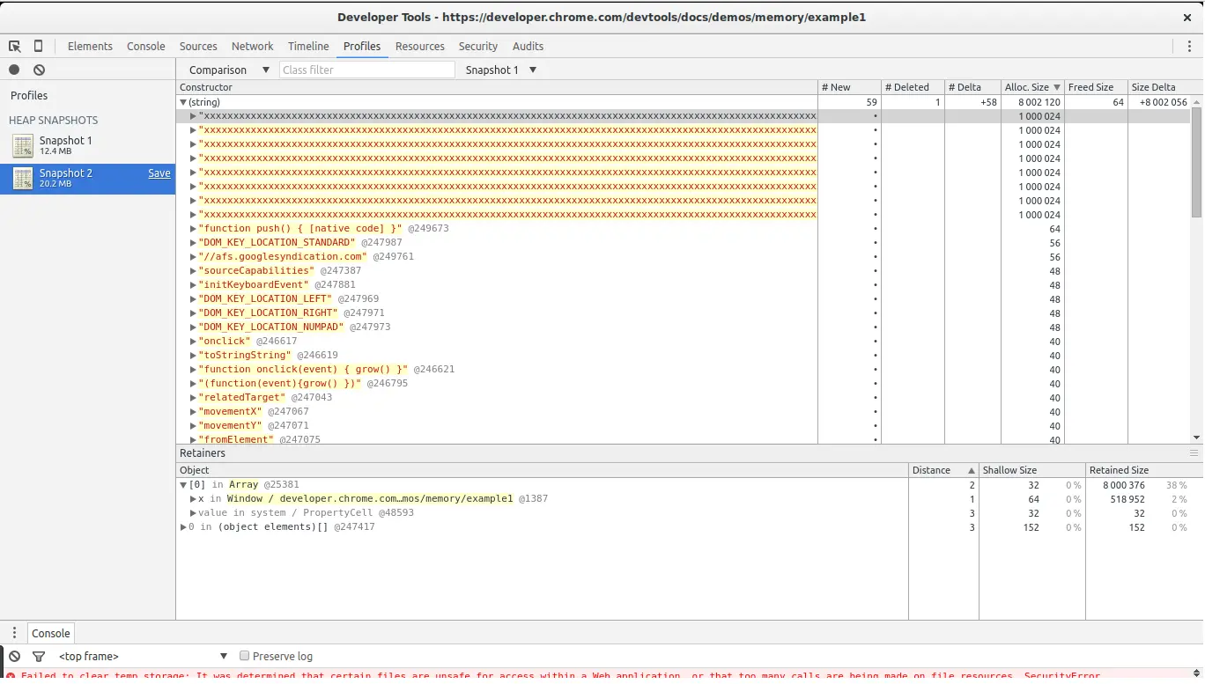The height and width of the screenshot is (684, 1205).
Task: Collapse the (string) constructor row
Action: (x=183, y=103)
